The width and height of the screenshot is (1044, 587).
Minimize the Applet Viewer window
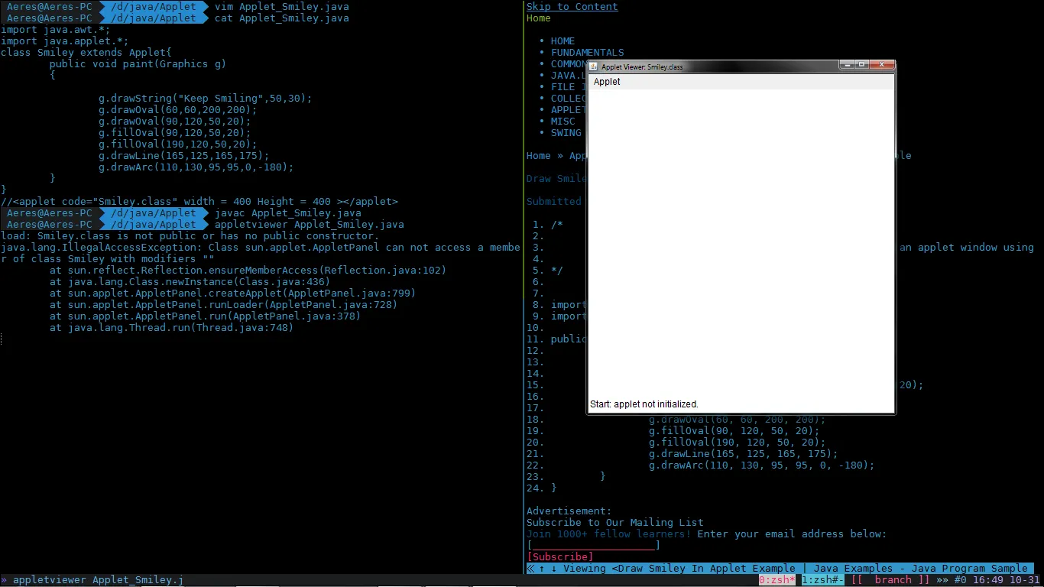(847, 65)
